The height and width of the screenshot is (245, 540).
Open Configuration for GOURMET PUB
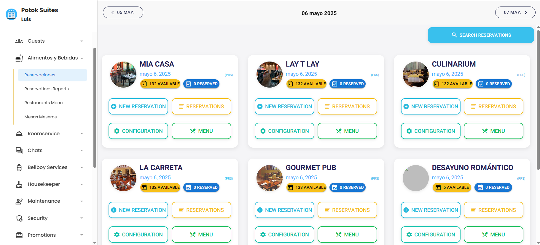pos(284,235)
